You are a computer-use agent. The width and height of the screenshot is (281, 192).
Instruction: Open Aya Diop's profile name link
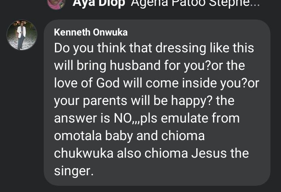point(99,3)
